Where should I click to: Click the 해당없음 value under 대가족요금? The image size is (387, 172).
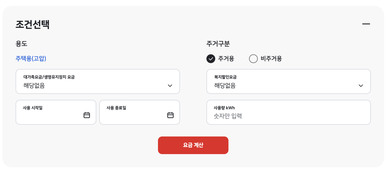(x=34, y=86)
